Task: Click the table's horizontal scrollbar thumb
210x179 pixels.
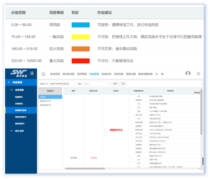Action: pyautogui.click(x=85, y=169)
